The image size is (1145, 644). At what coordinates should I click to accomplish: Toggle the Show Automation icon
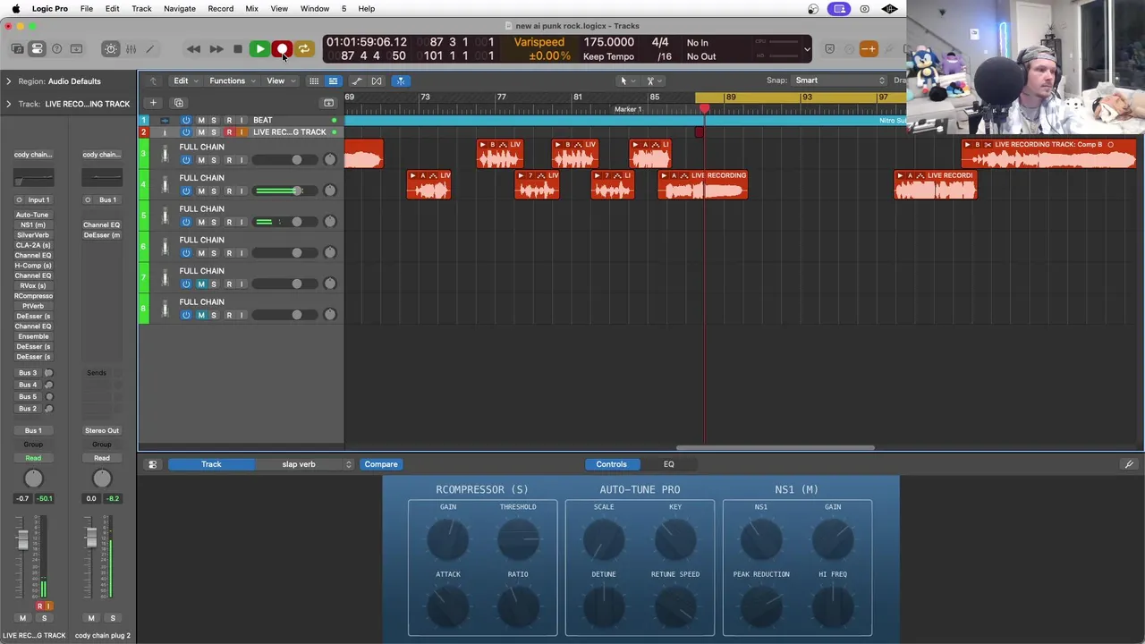357,80
